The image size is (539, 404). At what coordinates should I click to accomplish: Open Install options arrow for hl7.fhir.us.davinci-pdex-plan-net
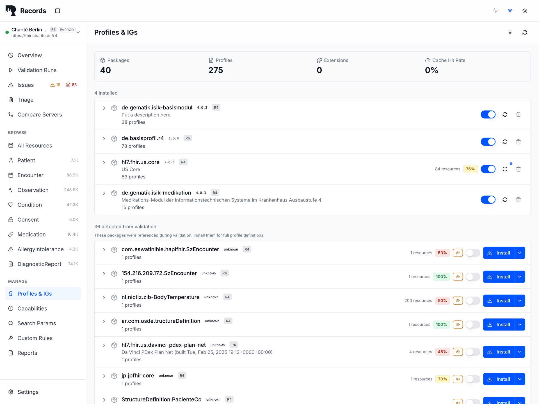click(x=520, y=352)
